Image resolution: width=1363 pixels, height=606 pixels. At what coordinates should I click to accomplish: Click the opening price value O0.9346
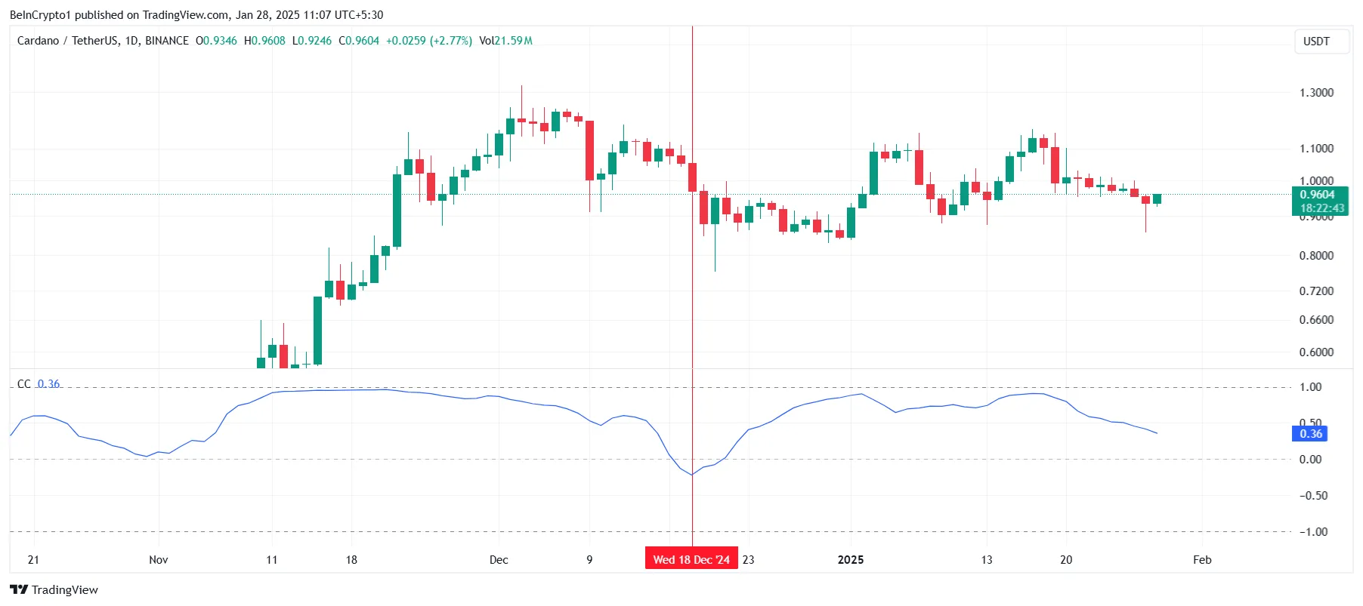pyautogui.click(x=216, y=41)
